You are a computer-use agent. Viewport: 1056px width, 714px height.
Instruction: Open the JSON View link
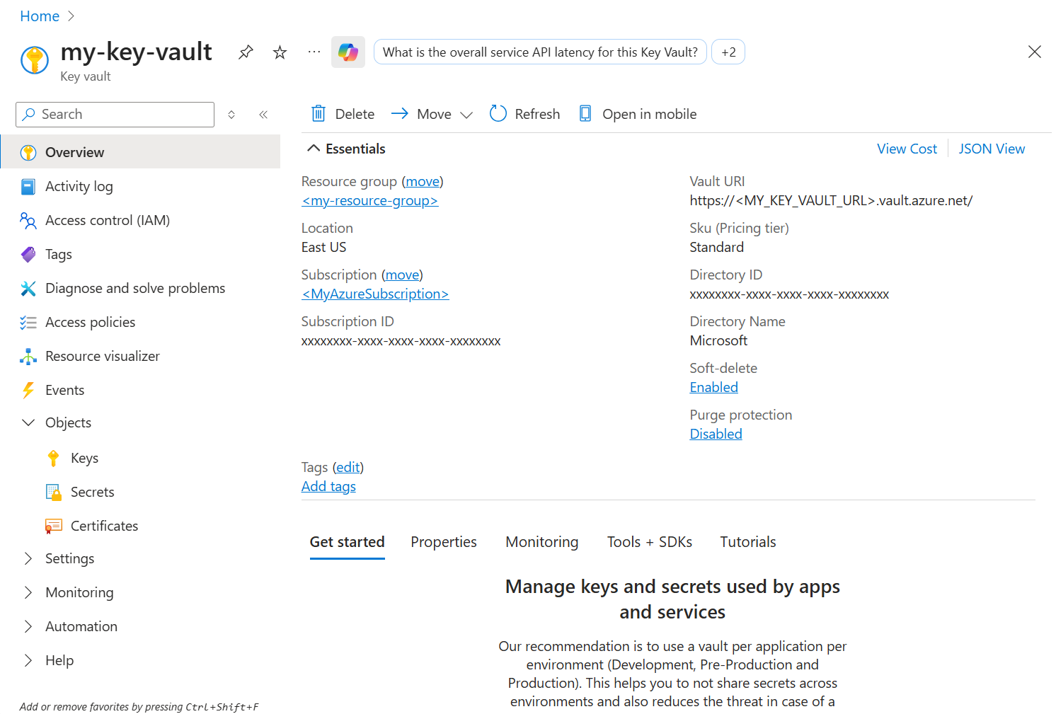tap(991, 149)
